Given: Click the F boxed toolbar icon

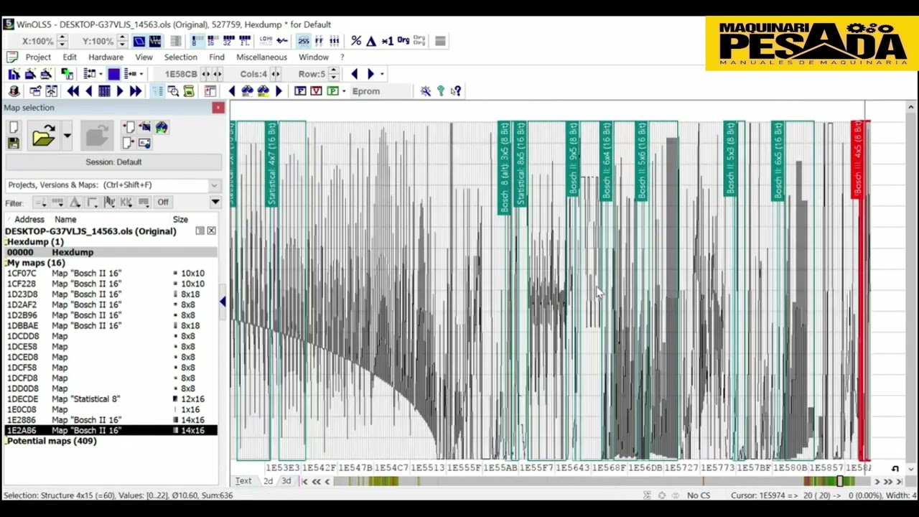Looking at the screenshot, I should coord(300,91).
